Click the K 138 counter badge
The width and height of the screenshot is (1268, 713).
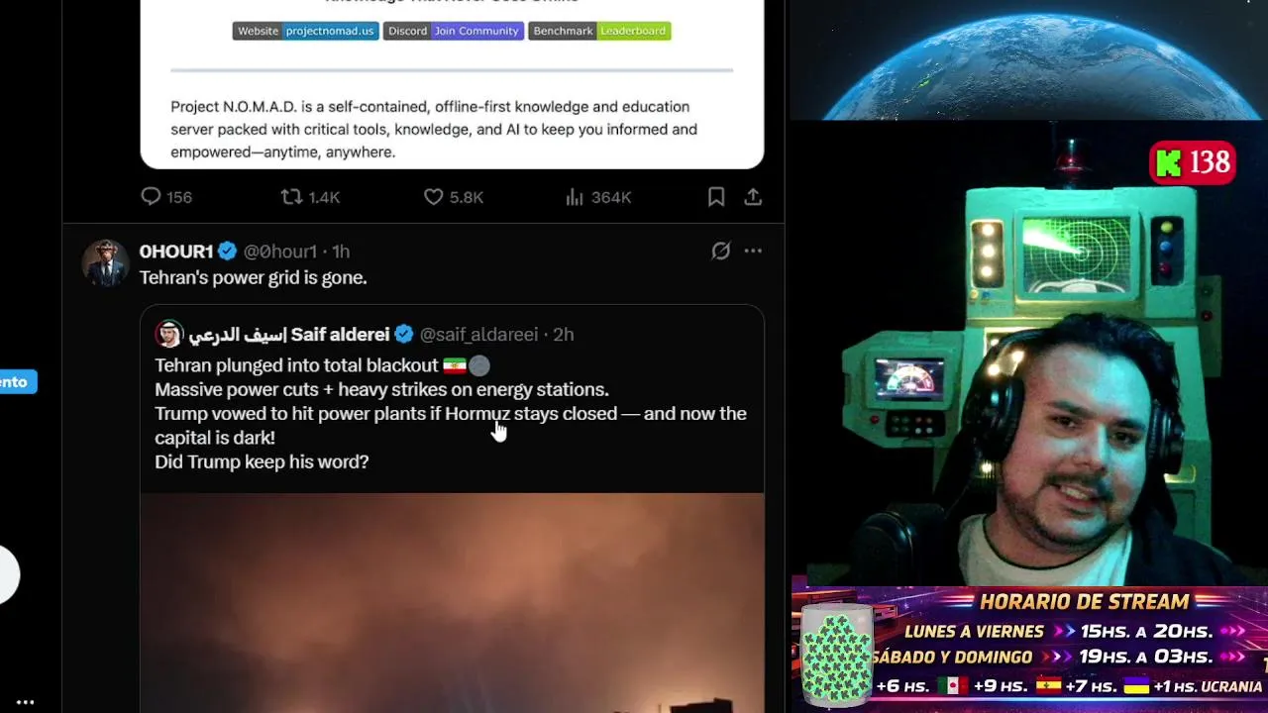coord(1193,162)
